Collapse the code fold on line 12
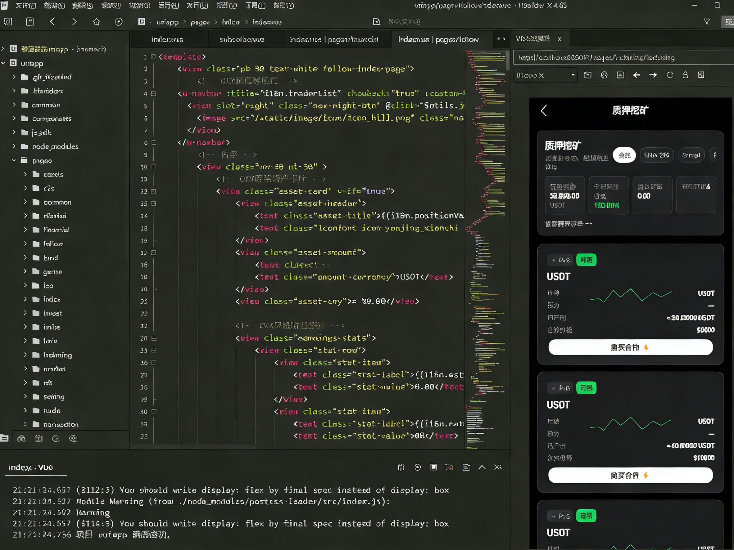The width and height of the screenshot is (734, 550). 153,191
